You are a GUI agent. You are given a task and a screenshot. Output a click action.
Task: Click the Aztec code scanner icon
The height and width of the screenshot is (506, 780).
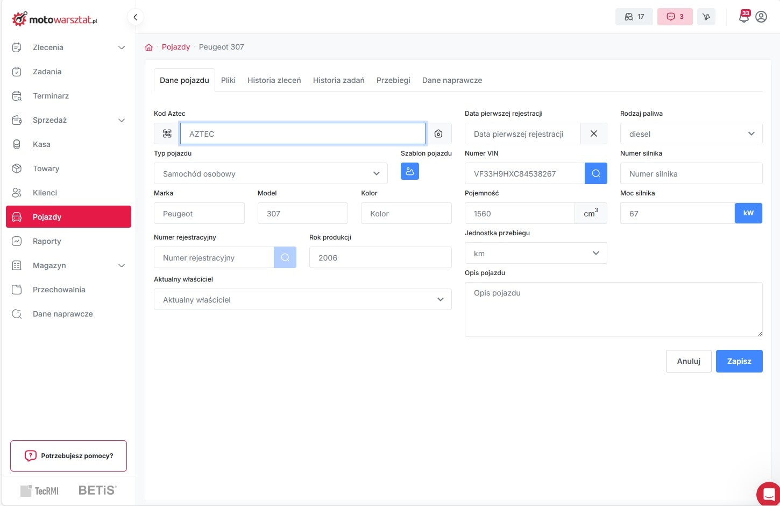tap(167, 133)
